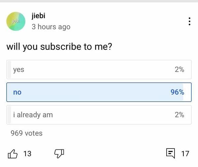Click the blue progress fill in "no" option
Screen dimensions: 198x167
(x=95, y=92)
